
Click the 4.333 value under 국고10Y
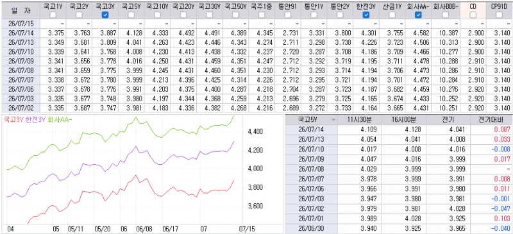pos(162,33)
